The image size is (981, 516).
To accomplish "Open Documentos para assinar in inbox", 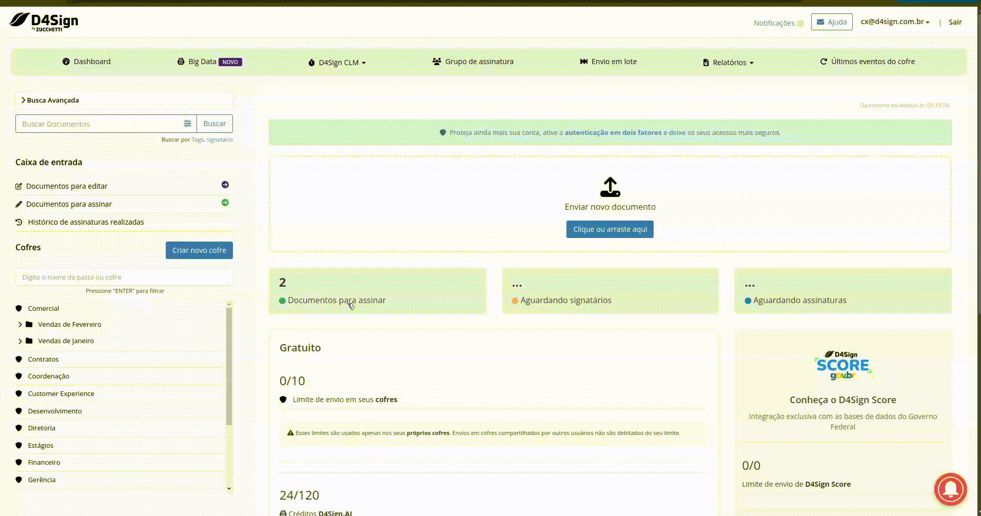I will coord(69,204).
